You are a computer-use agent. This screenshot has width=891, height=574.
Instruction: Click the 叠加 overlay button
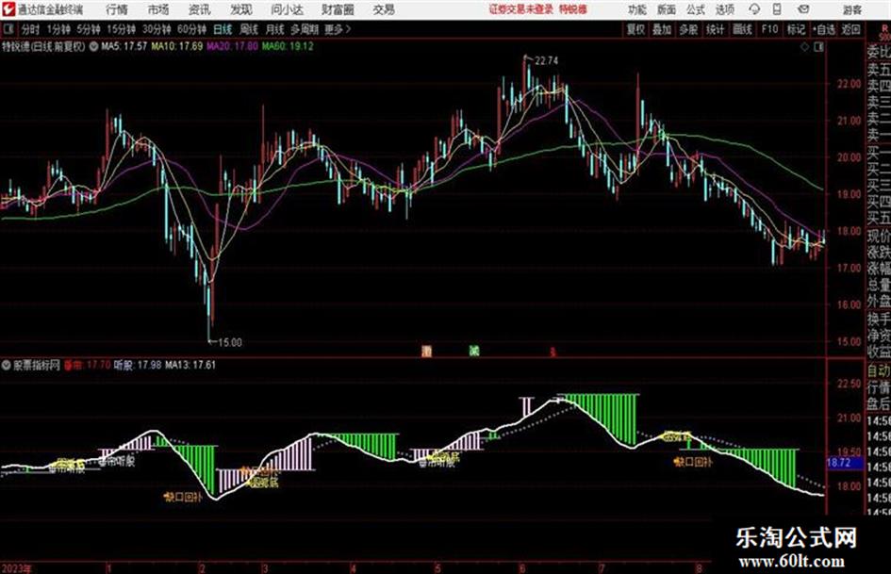[662, 29]
